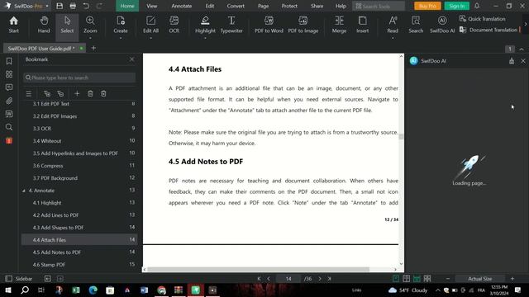Image resolution: width=529 pixels, height=297 pixels.
Task: Open Edit All tool
Action: 150,25
